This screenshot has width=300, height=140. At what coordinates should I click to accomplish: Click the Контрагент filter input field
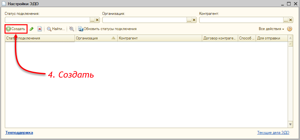tap(241, 20)
